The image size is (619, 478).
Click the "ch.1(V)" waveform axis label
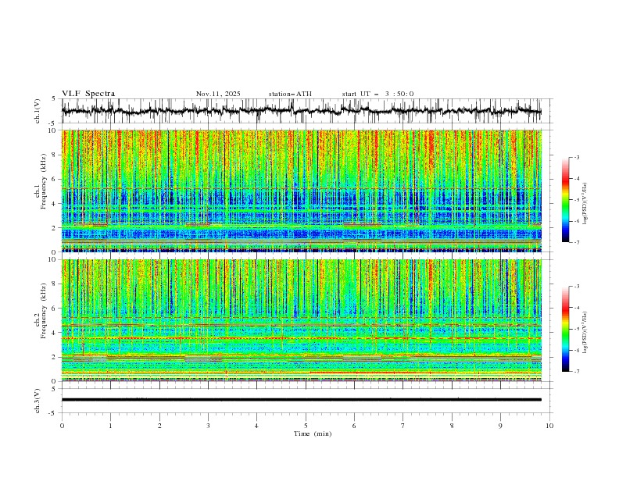coord(38,111)
